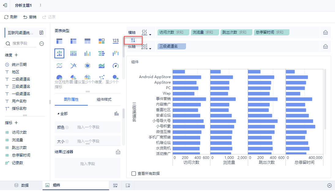Select the stacked column chart type
Viewport: 335px width, 191px height.
coord(73,53)
